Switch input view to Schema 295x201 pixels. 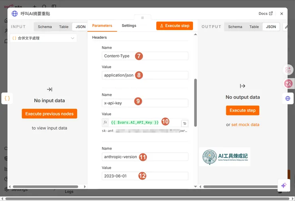point(45,27)
